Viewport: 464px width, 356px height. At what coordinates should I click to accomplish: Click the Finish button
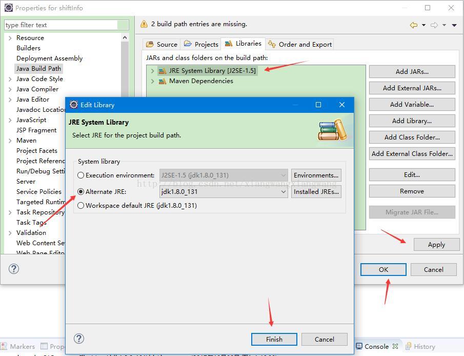[x=274, y=340]
